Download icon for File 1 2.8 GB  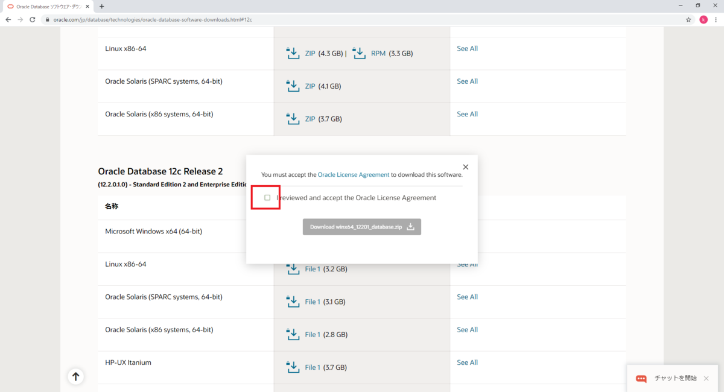pos(293,334)
